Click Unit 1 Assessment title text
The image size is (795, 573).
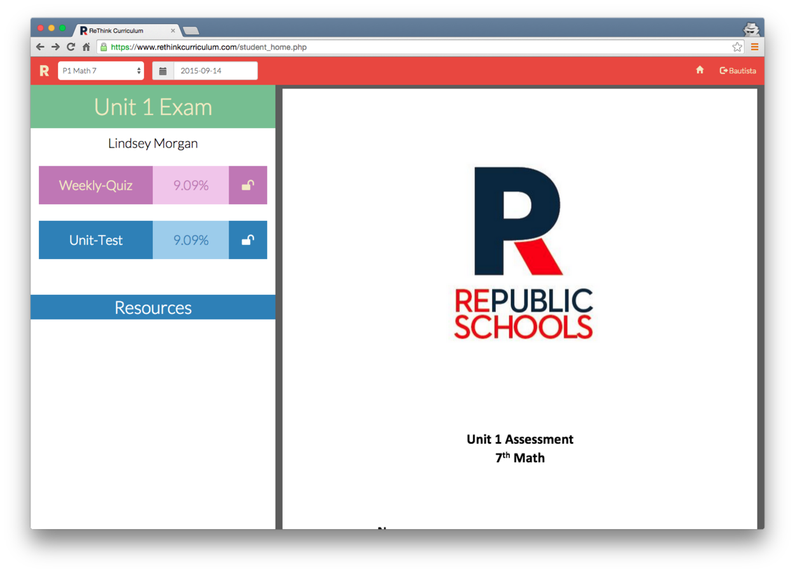click(520, 439)
